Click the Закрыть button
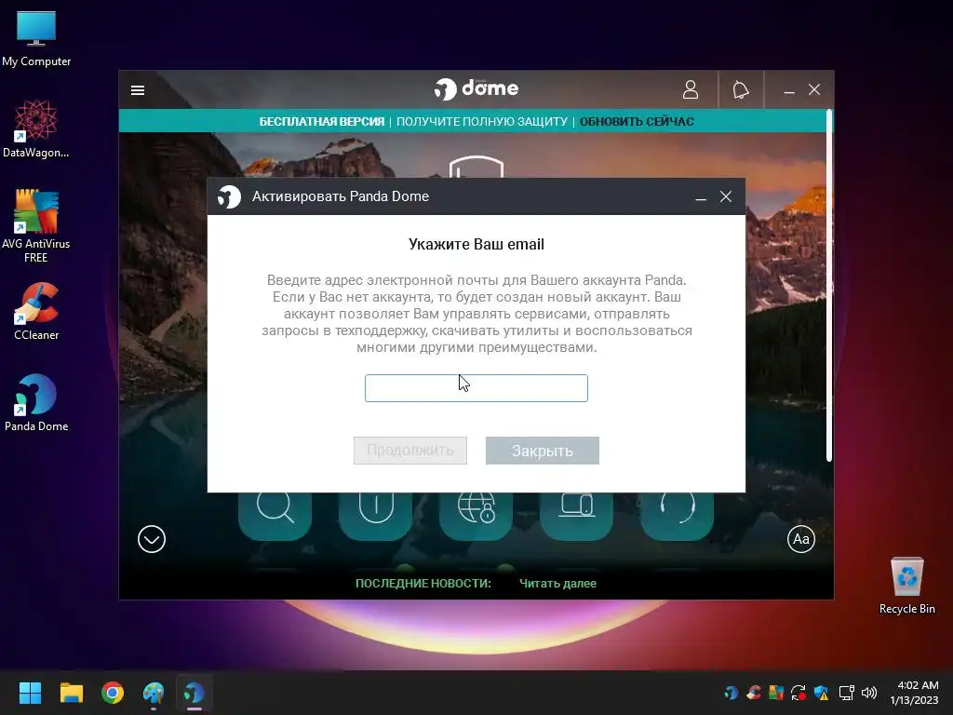This screenshot has width=953, height=715. 543,451
